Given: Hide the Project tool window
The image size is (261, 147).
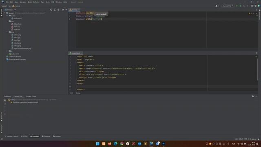Looking at the screenshot, I should tap(66, 10).
